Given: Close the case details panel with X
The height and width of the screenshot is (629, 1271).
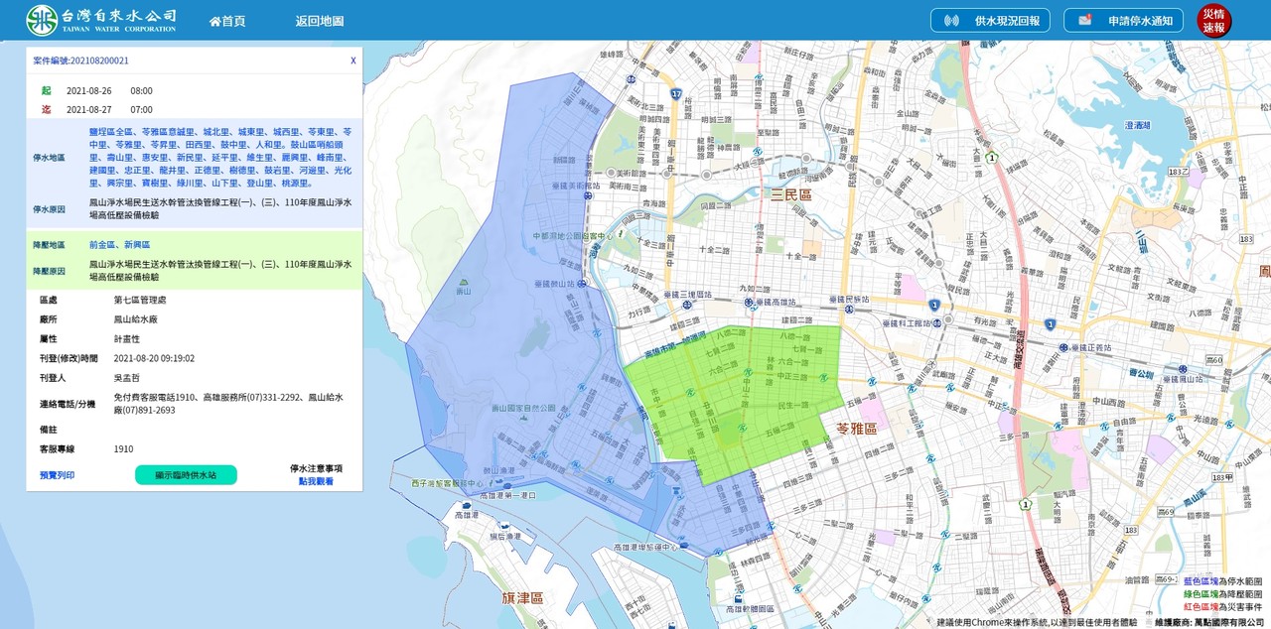Looking at the screenshot, I should click(353, 61).
